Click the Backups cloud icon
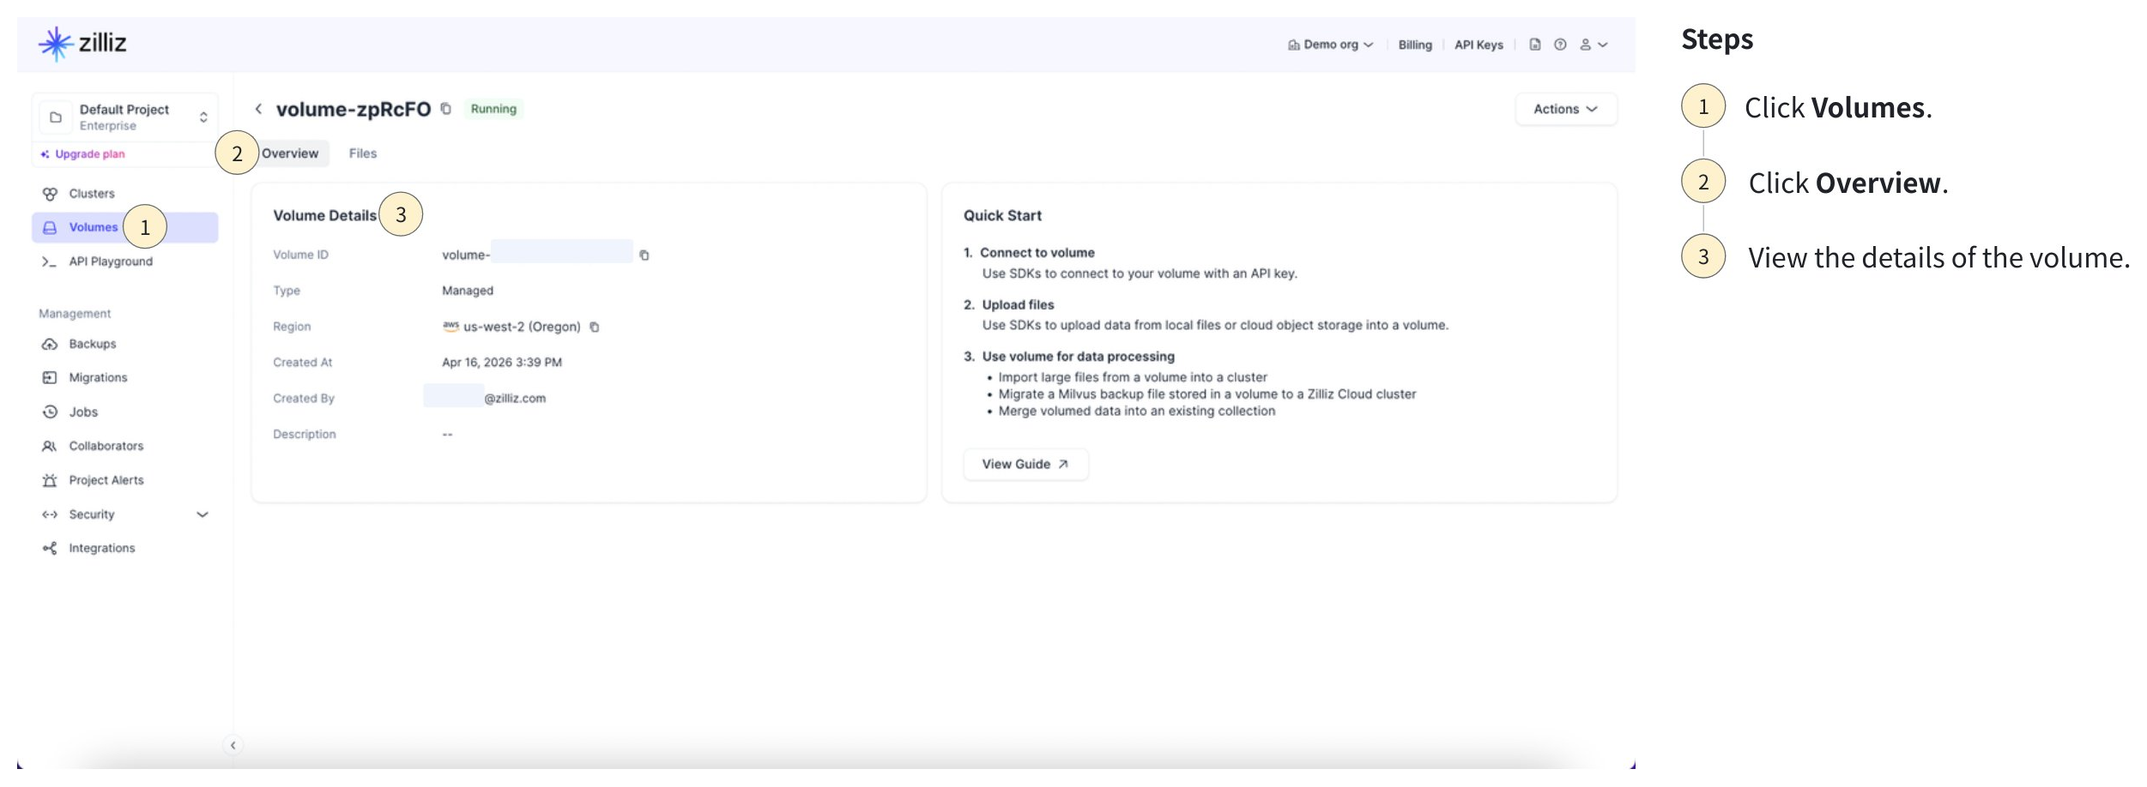 [50, 344]
